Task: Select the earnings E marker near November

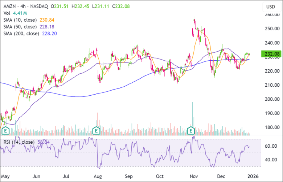Action: pos(191,130)
